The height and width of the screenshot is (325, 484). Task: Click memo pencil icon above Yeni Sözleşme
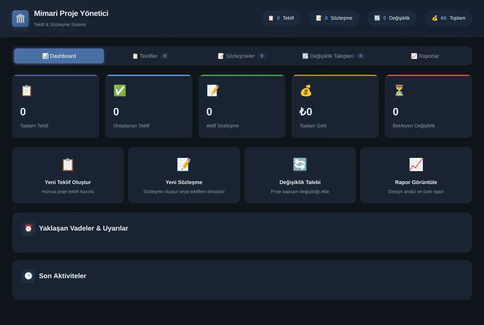[x=184, y=165]
